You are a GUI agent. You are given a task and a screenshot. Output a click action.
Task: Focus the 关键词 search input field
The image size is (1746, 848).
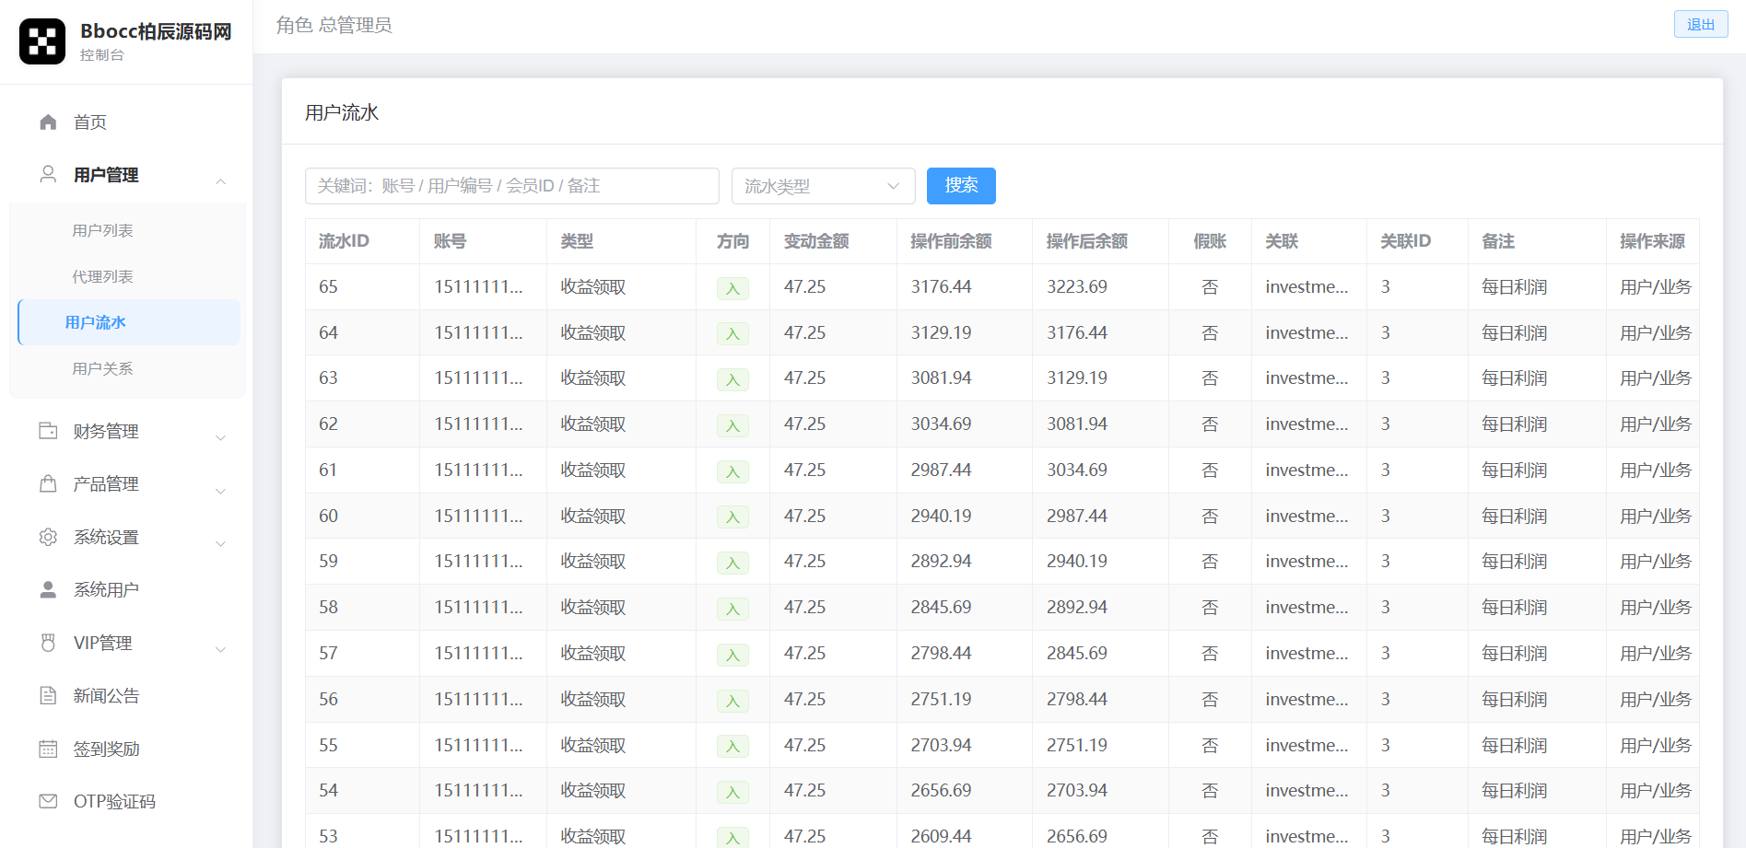tap(512, 186)
